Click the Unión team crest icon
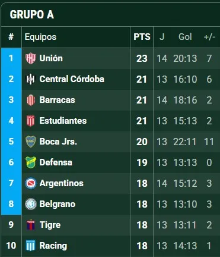 (31, 58)
